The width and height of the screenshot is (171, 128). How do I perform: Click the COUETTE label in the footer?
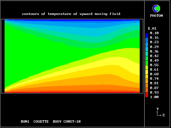pyautogui.click(x=41, y=122)
